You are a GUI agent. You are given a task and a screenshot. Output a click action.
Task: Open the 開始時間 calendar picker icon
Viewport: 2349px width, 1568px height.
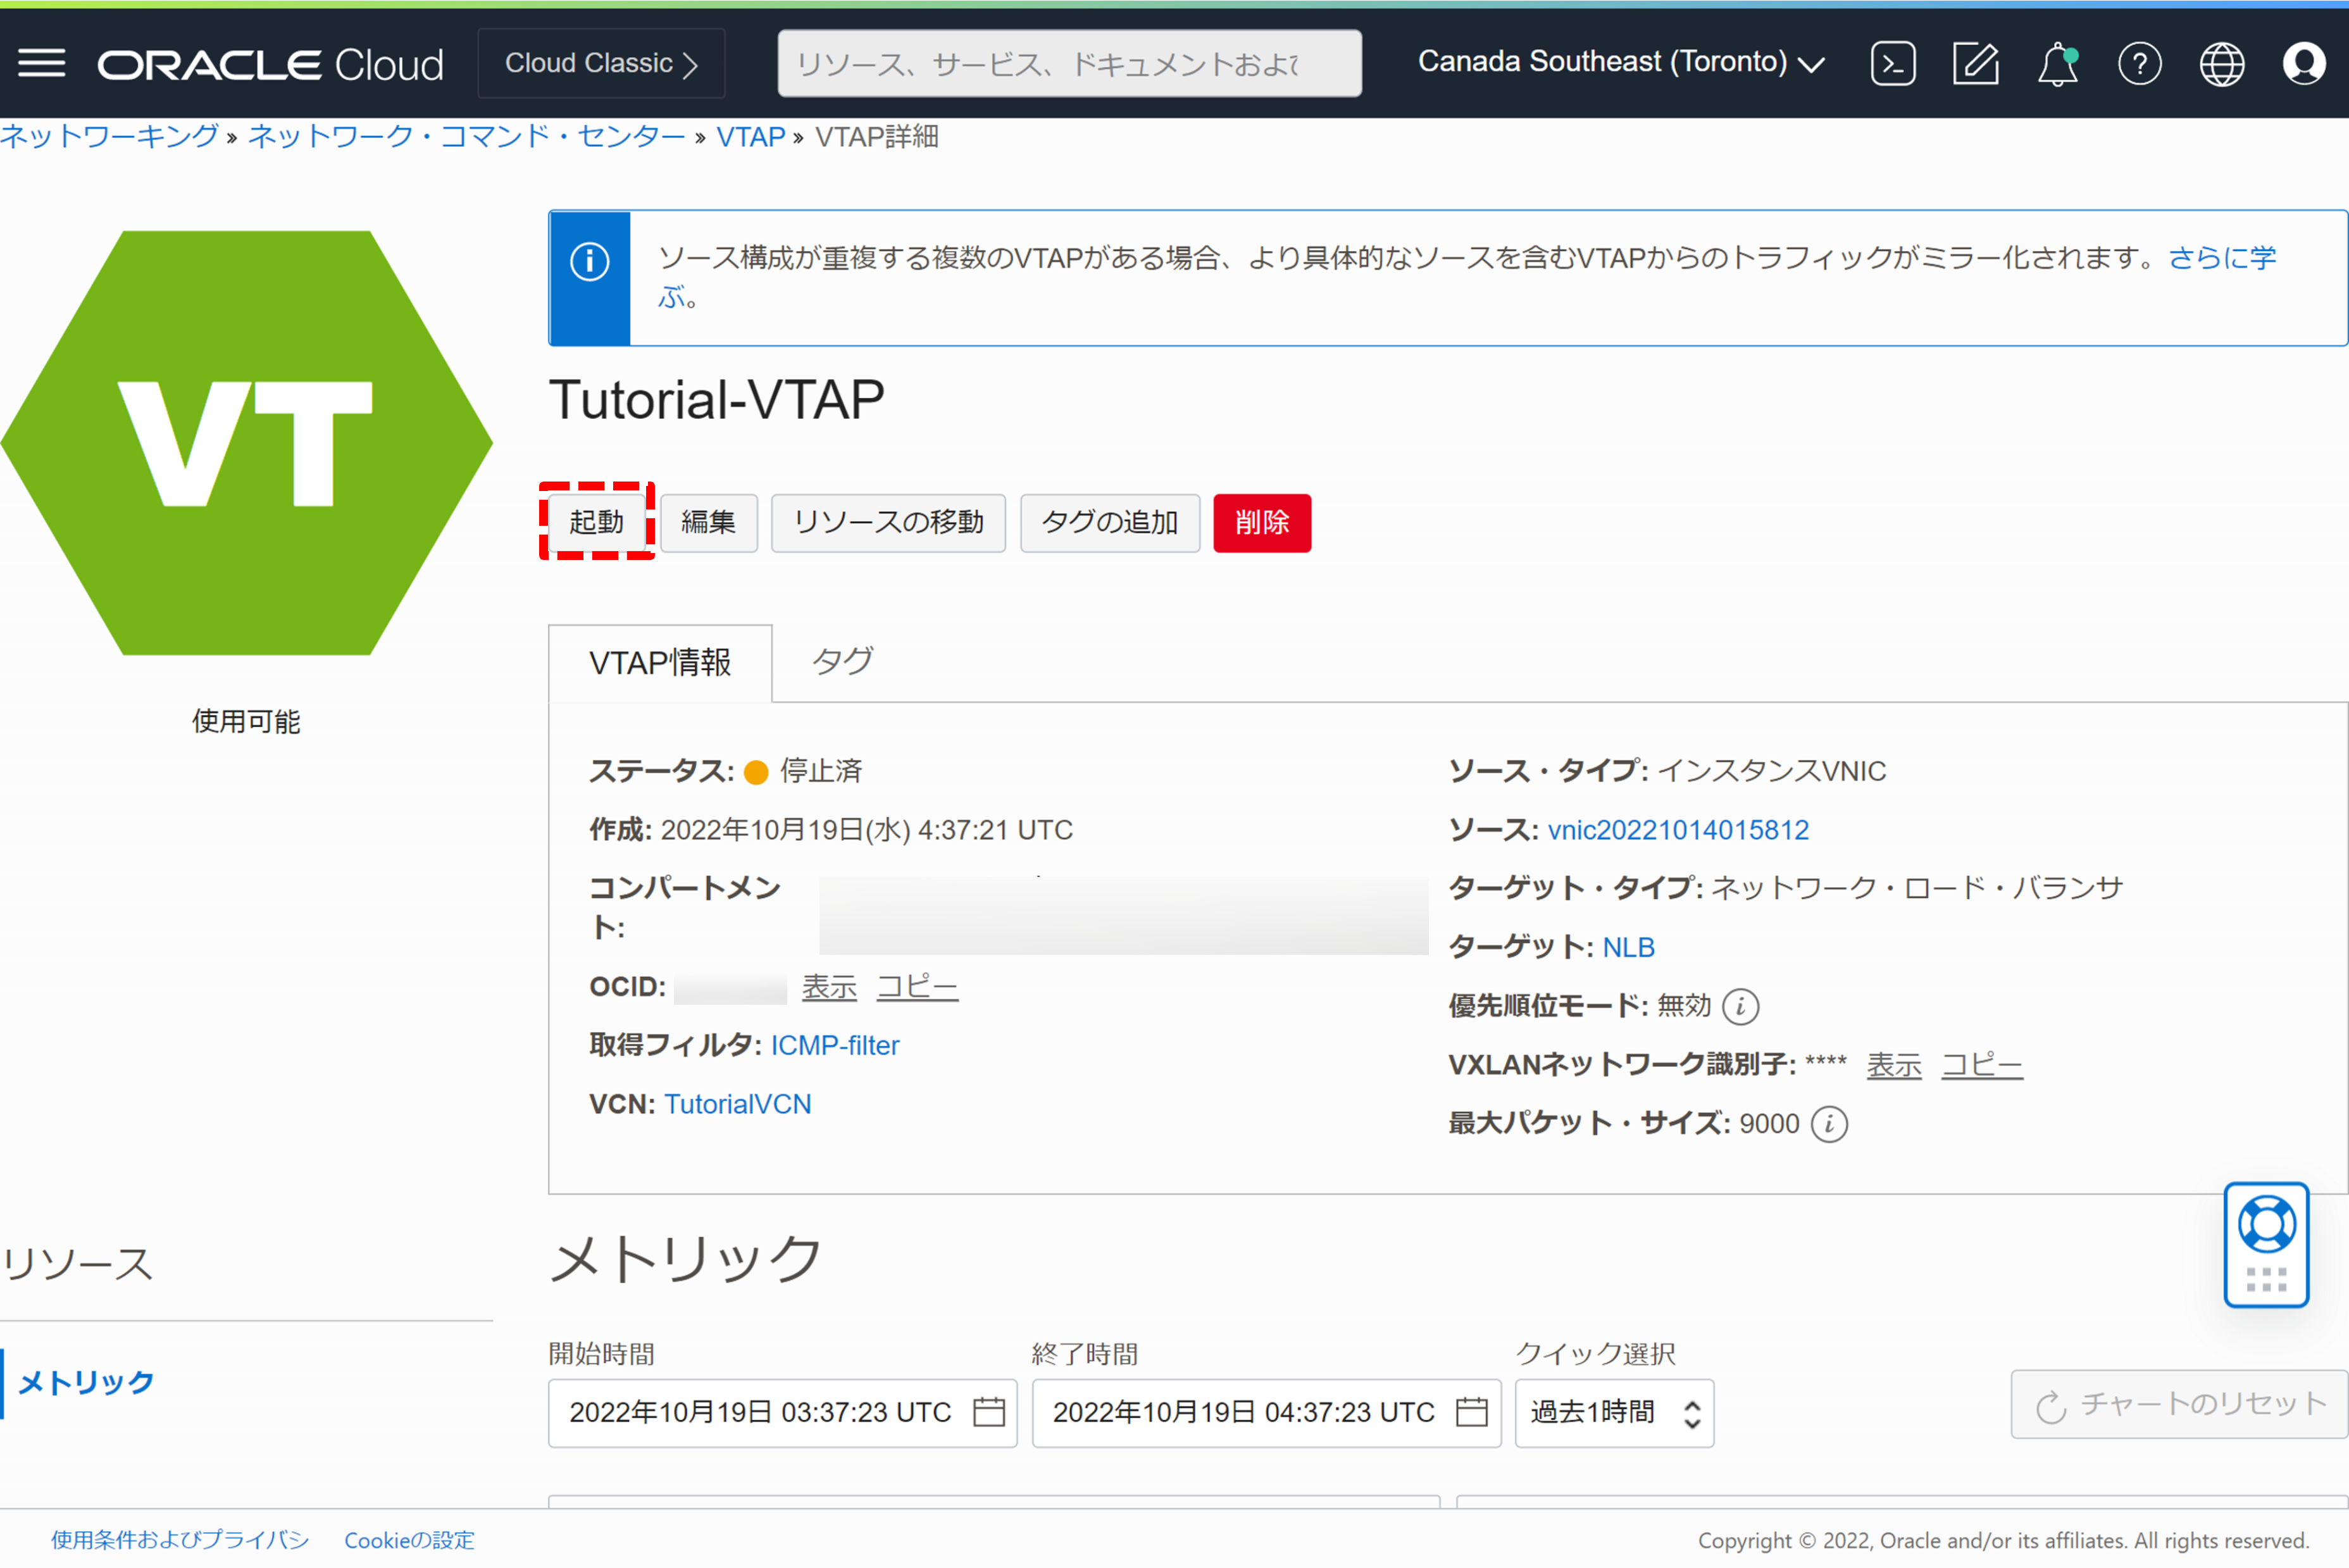(x=989, y=1412)
